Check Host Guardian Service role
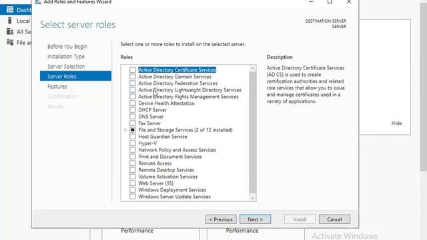This screenshot has width=427, height=240. [132, 137]
